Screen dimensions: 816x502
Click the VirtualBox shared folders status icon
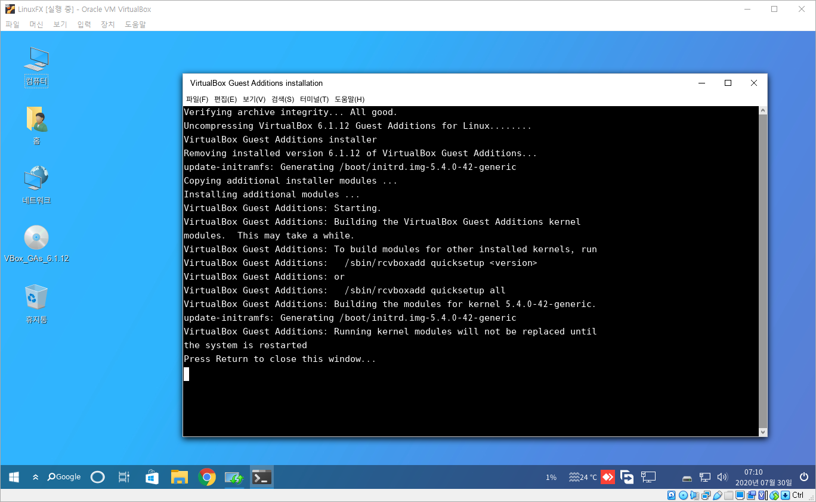[x=729, y=495]
